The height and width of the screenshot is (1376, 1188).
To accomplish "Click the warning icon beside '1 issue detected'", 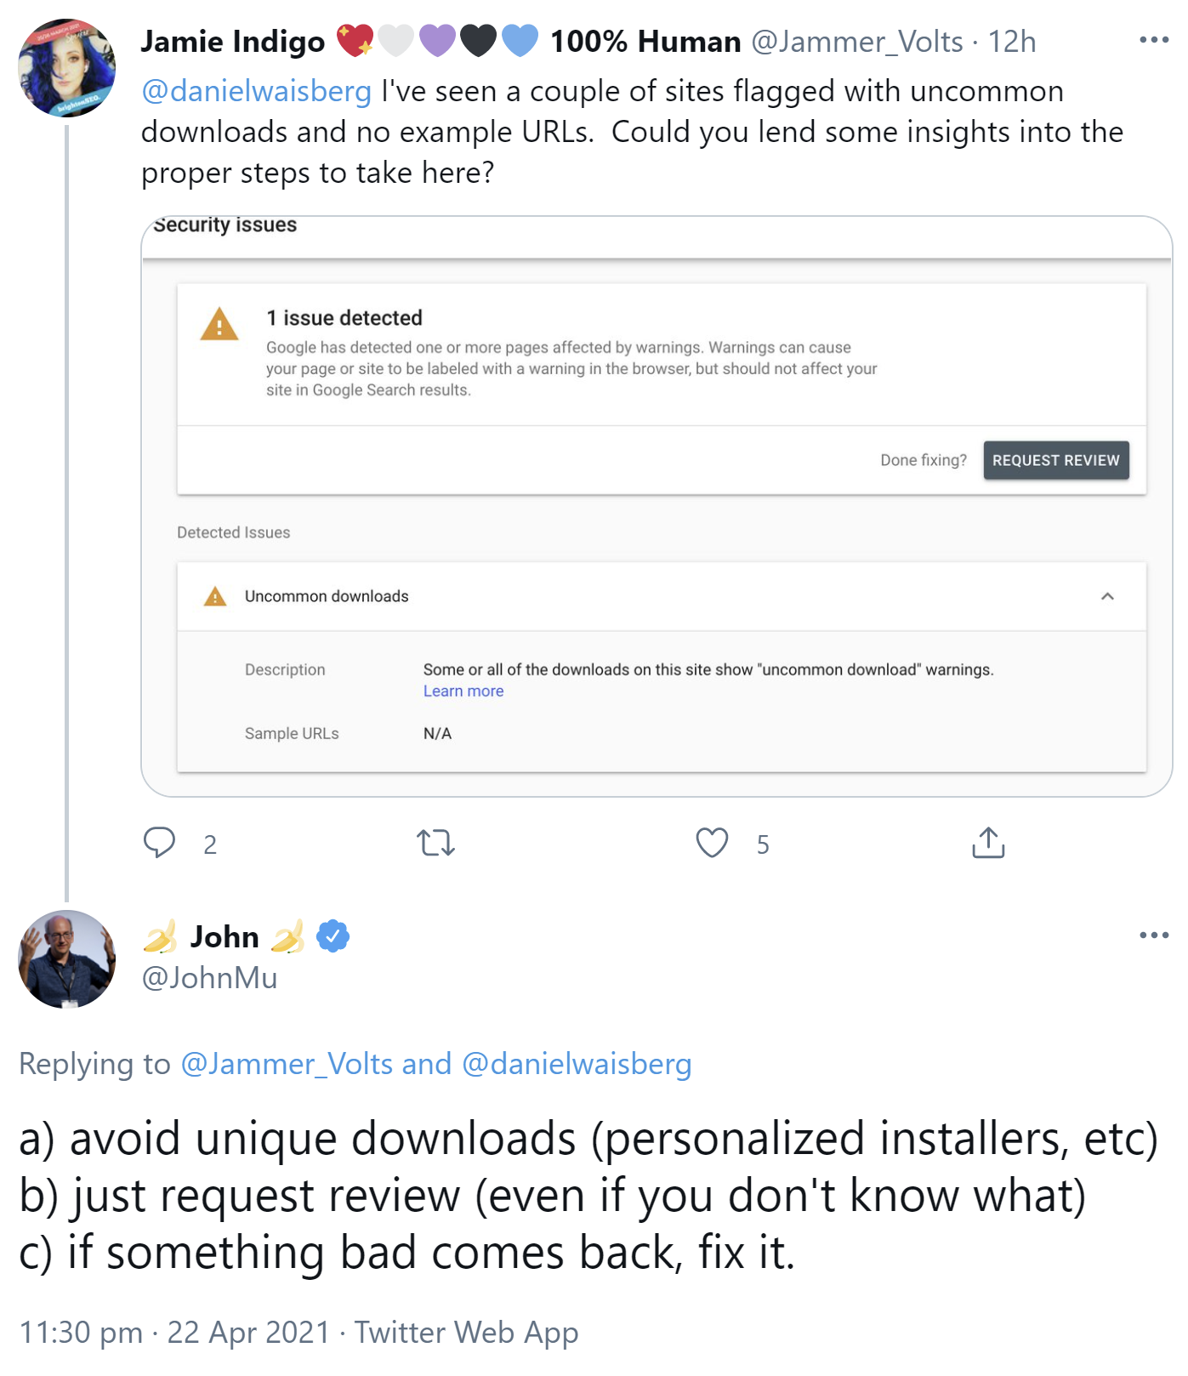I will (x=219, y=324).
